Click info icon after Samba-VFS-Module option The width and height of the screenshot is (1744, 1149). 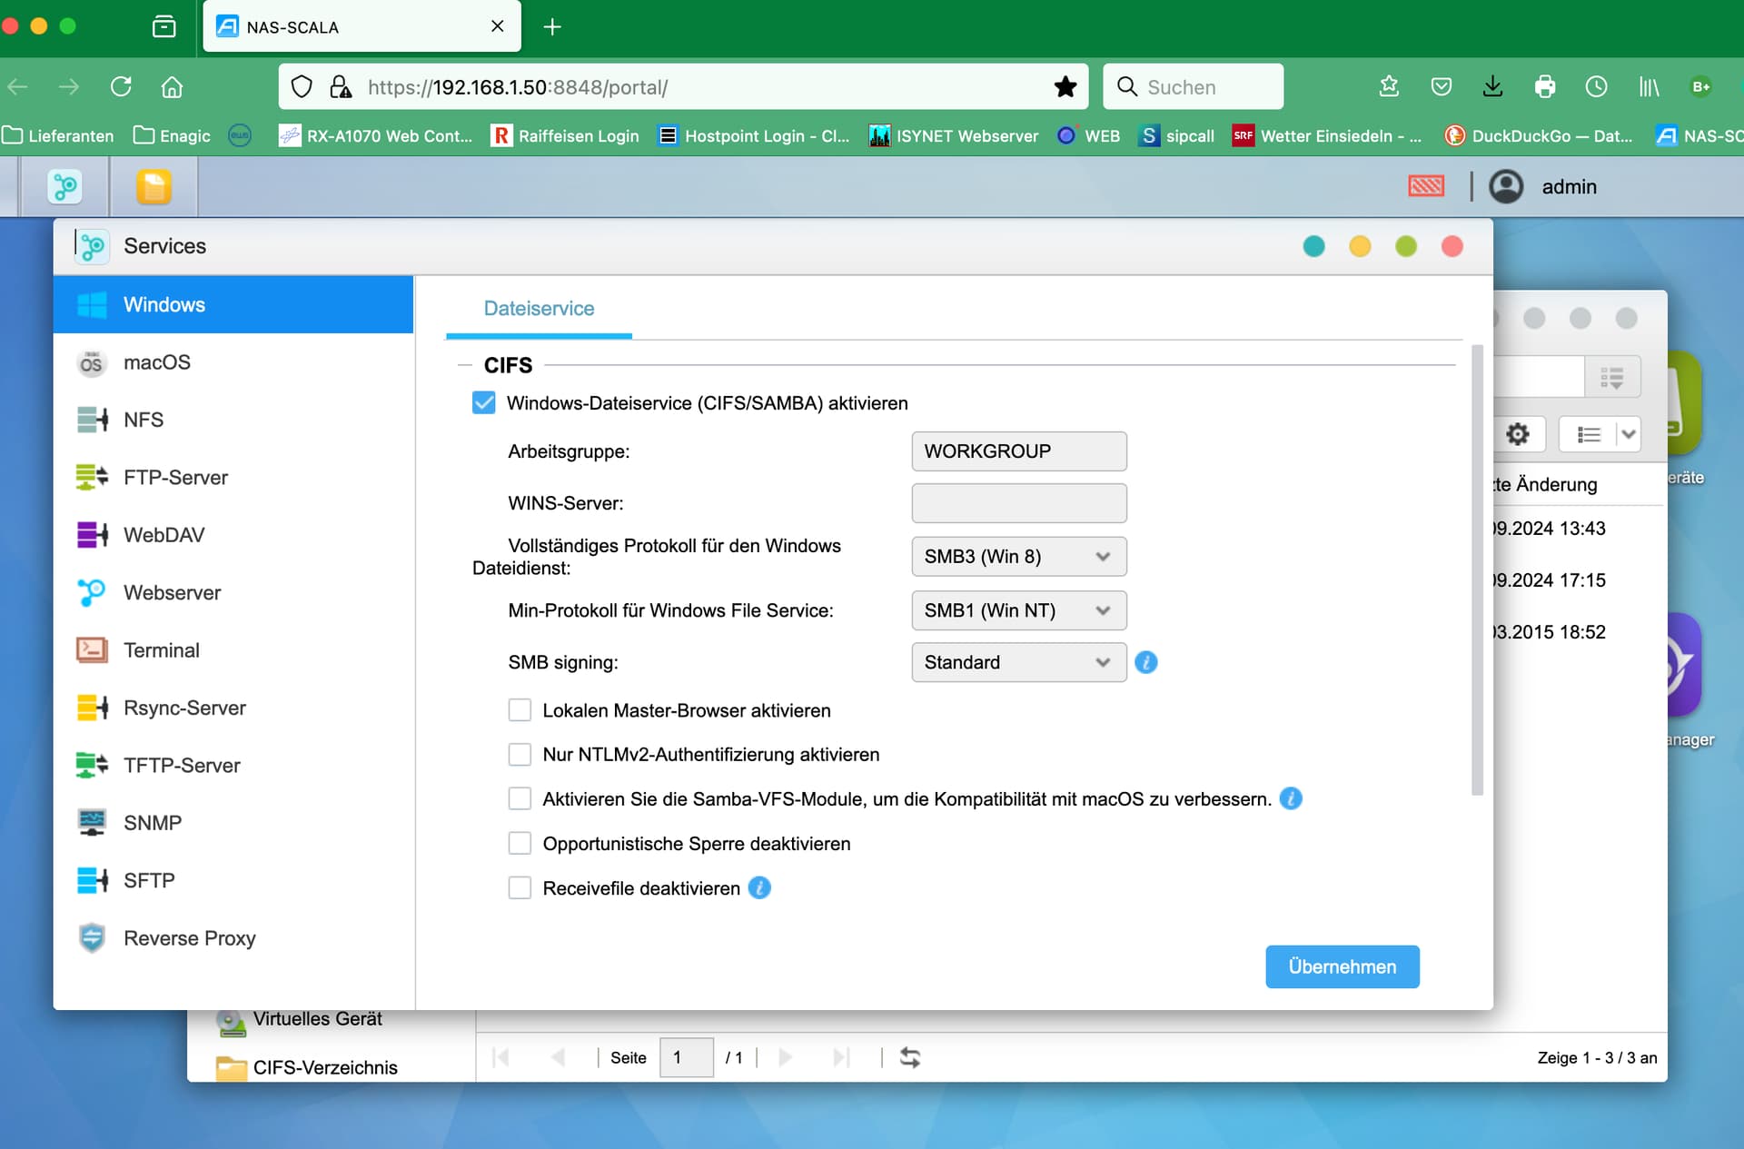pos(1291,798)
